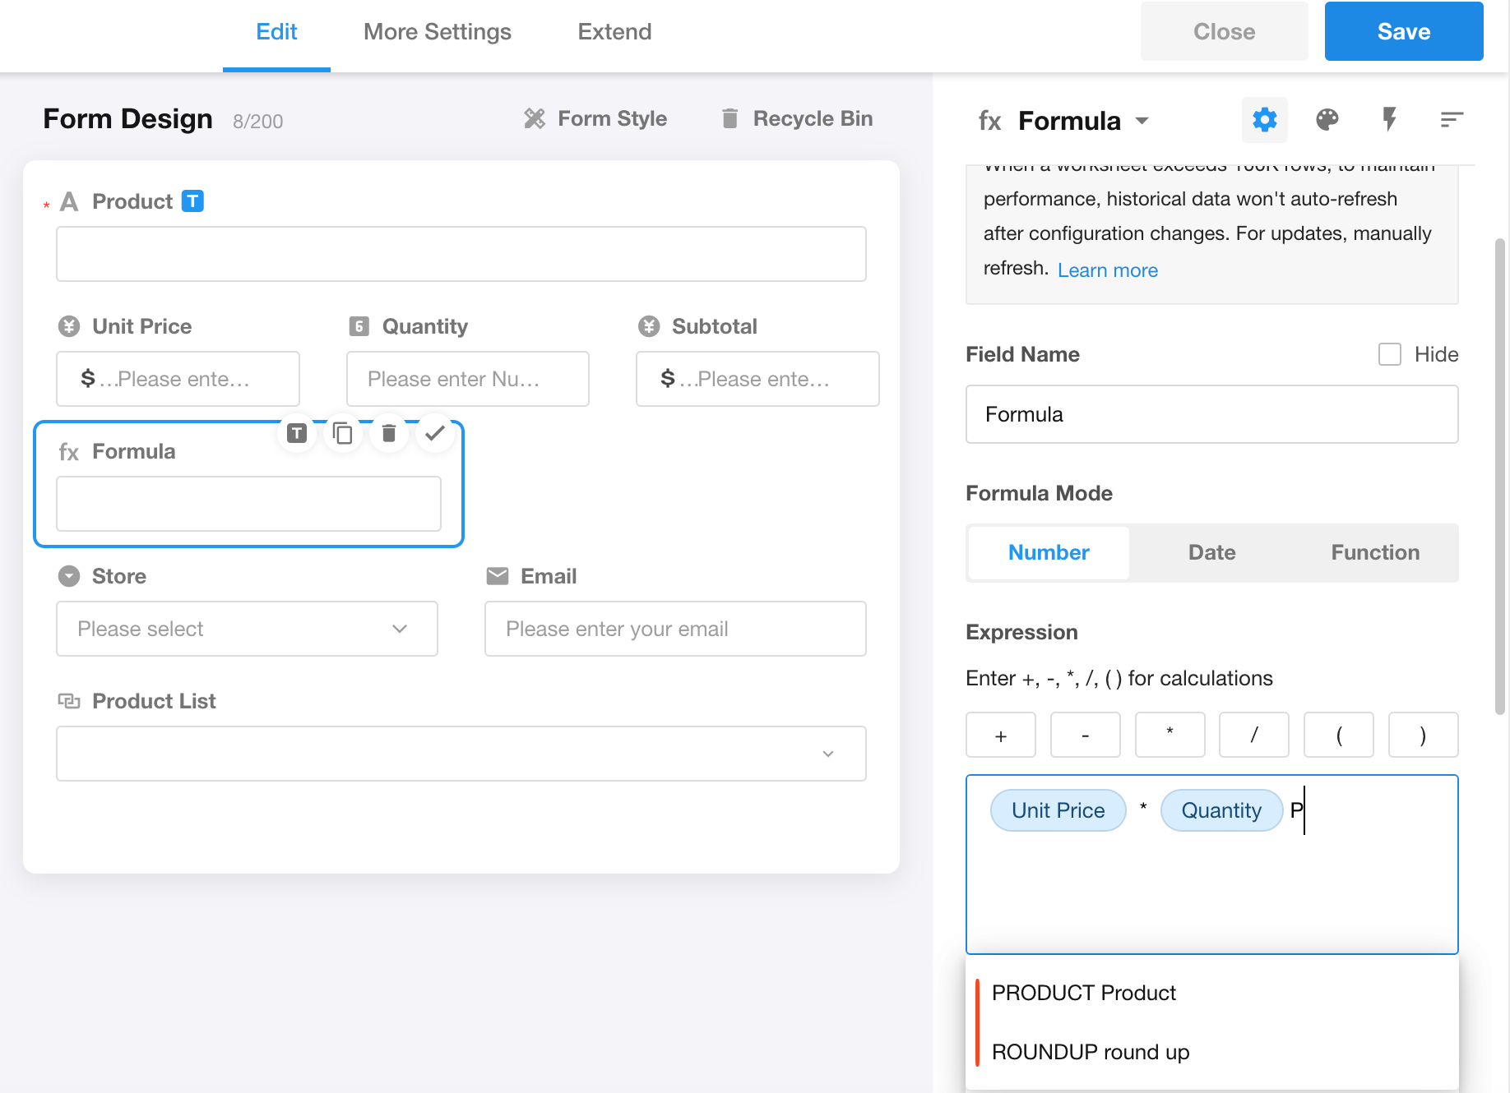
Task: Click the checkmark icon on Formula field
Action: (435, 432)
